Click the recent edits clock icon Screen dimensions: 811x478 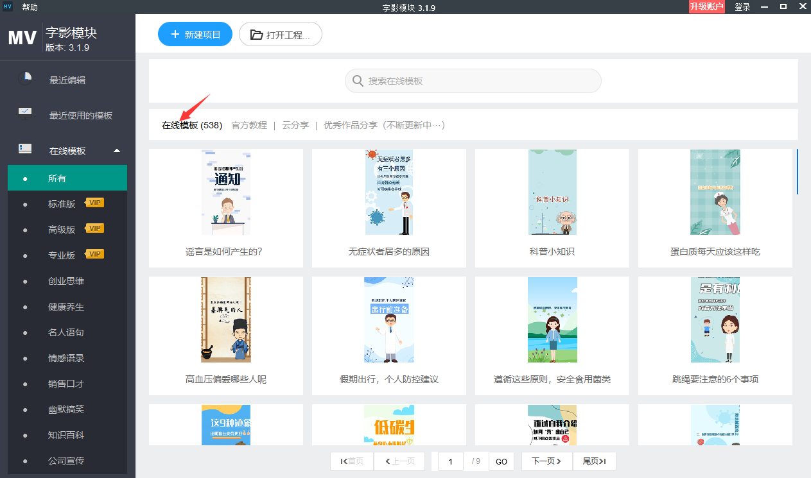click(x=25, y=78)
